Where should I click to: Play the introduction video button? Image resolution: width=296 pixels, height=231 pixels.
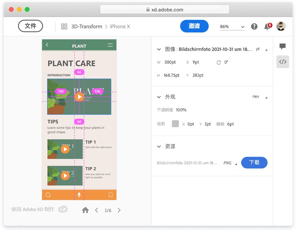(79, 97)
